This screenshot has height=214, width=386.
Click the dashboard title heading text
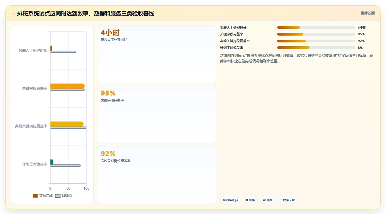86,13
